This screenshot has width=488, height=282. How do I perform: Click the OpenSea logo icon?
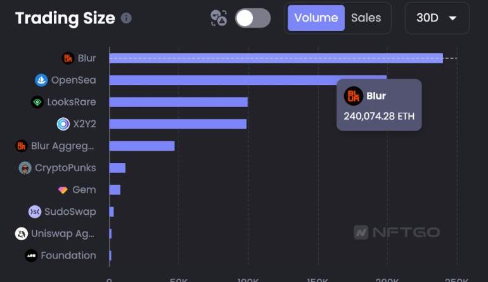click(x=41, y=80)
